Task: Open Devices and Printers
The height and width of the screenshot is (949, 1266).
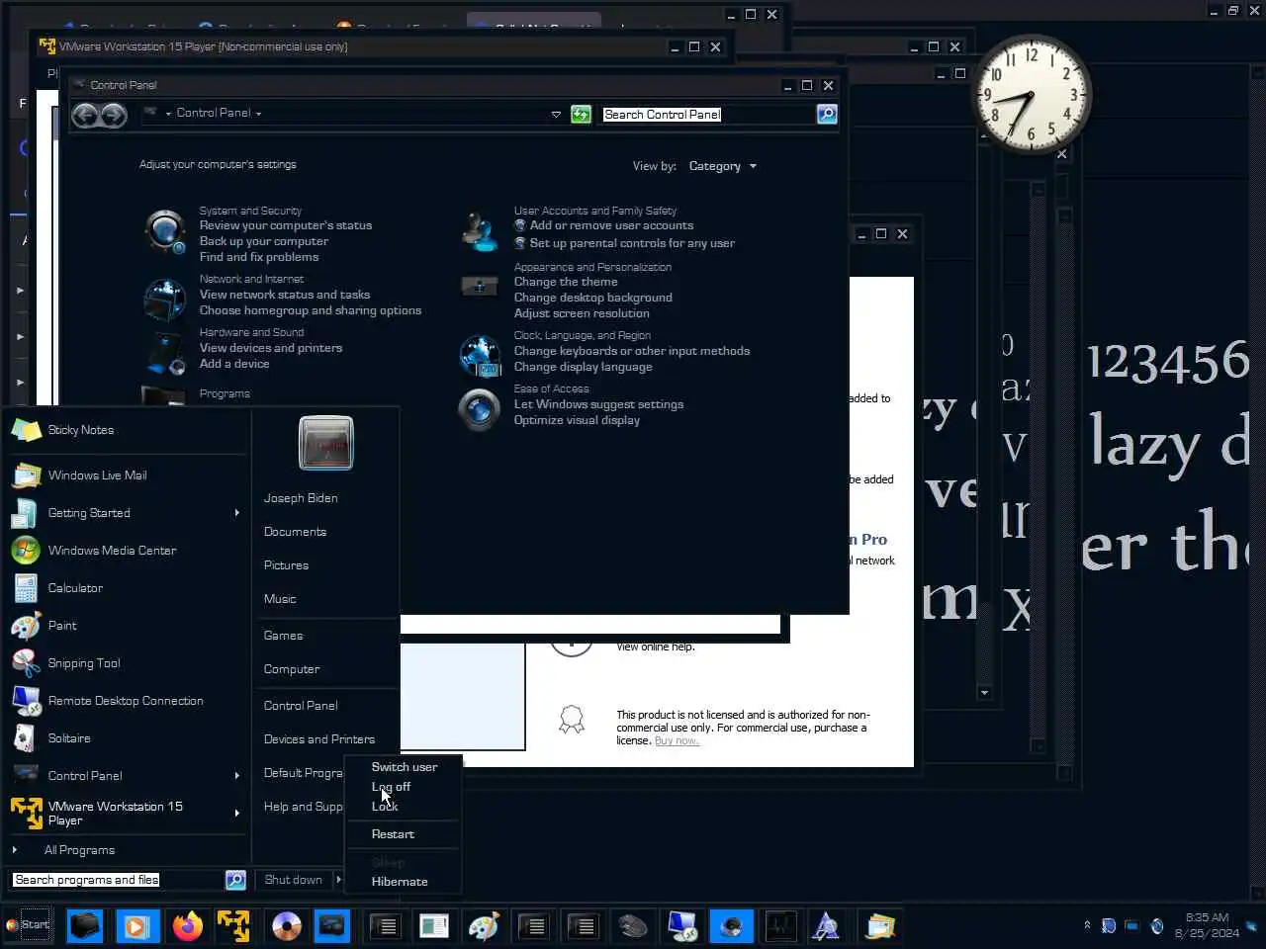Action: 319,739
